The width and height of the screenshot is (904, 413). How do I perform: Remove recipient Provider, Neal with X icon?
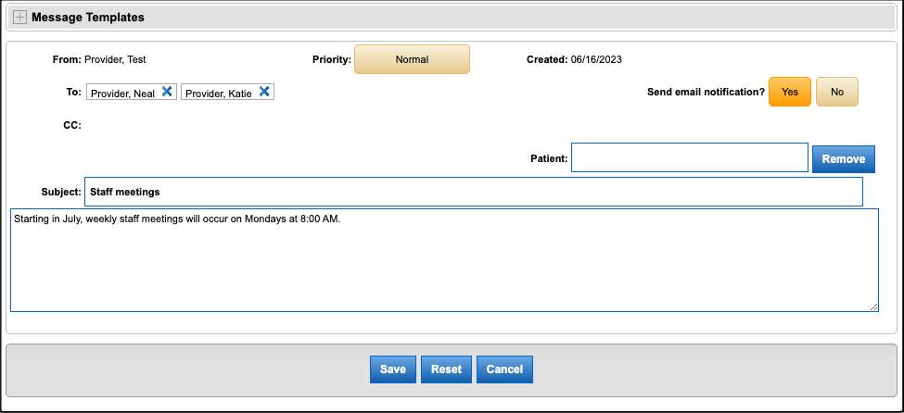click(x=167, y=92)
